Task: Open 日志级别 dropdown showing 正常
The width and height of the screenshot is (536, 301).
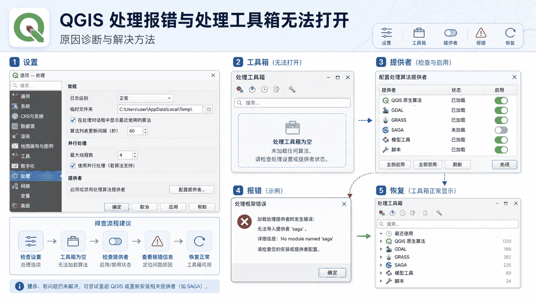Action: click(145, 98)
